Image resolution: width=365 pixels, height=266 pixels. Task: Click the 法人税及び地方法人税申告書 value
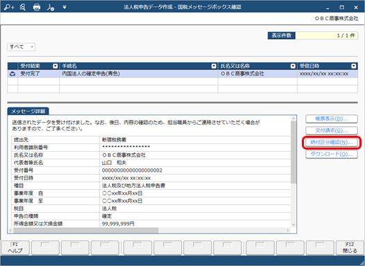[x=133, y=186]
